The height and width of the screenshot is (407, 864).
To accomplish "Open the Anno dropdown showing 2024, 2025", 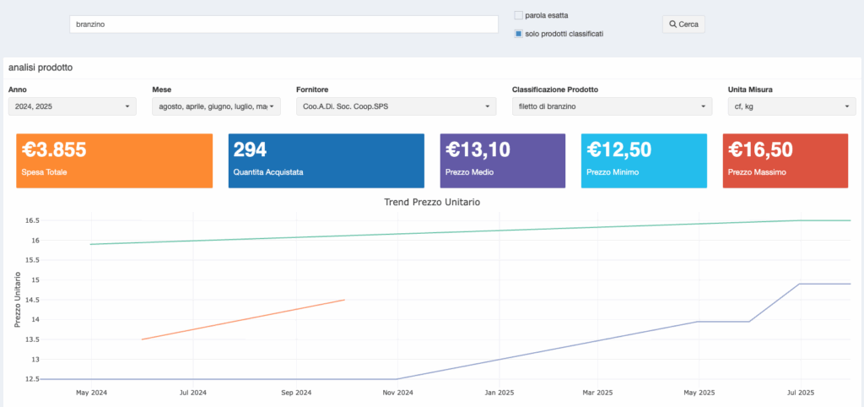I will pyautogui.click(x=73, y=106).
